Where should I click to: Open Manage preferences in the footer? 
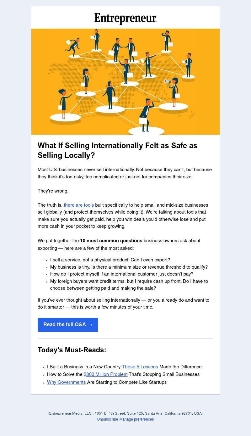pos(136,419)
